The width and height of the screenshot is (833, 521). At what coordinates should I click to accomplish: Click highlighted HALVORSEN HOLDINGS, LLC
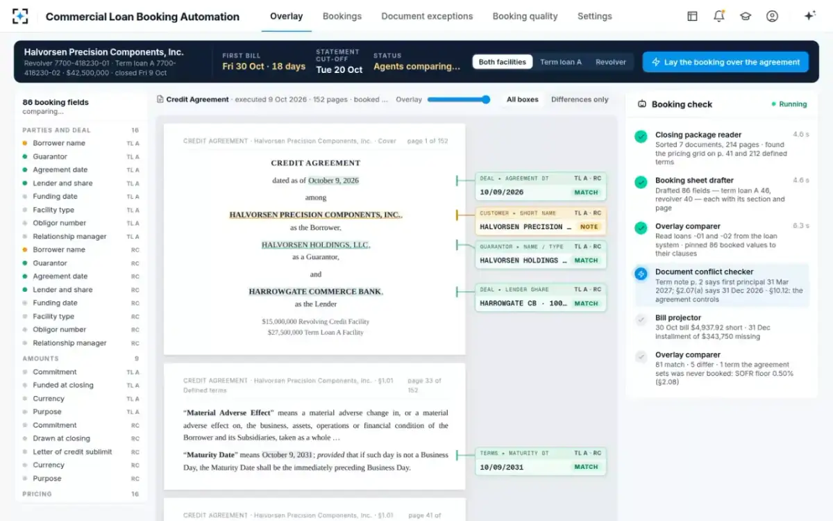coord(316,245)
